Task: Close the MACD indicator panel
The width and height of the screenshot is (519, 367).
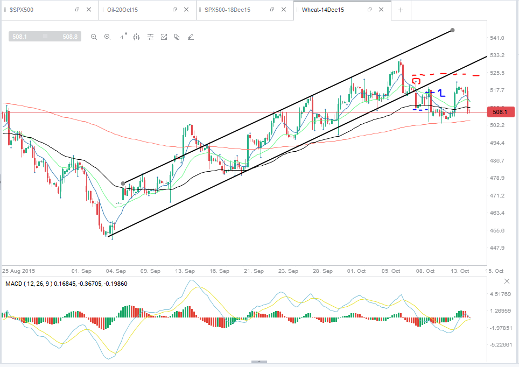Action: click(507, 281)
